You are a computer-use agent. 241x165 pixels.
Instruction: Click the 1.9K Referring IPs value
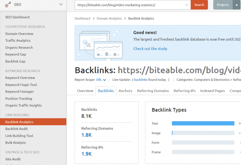pyautogui.click(x=87, y=154)
